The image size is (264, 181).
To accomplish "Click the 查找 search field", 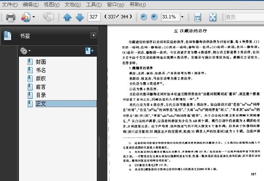I will 245,17.
